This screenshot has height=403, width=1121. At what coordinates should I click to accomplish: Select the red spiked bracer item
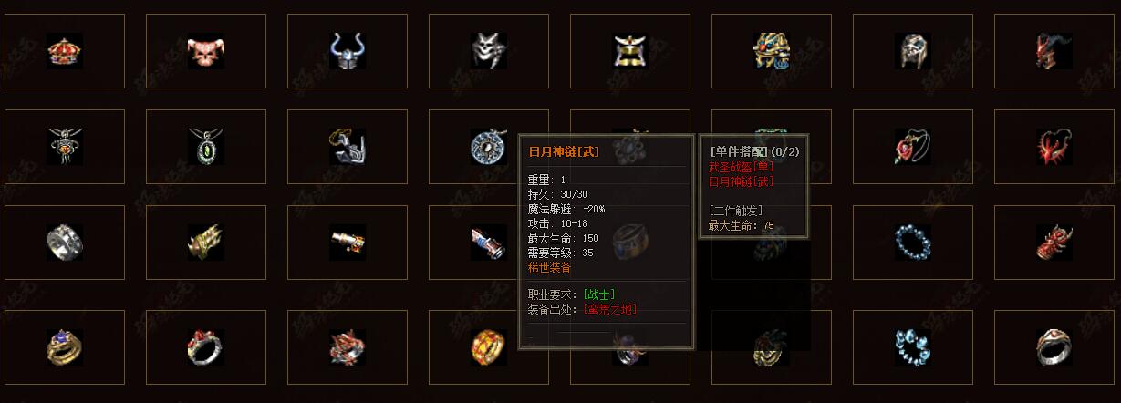(x=1054, y=243)
